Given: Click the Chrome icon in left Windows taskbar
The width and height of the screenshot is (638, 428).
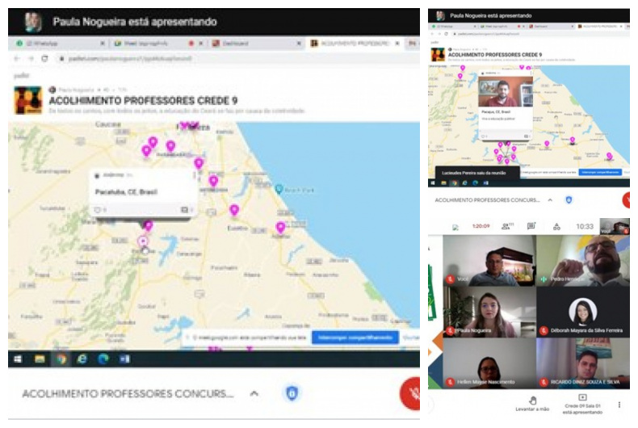Looking at the screenshot, I should click(x=61, y=359).
